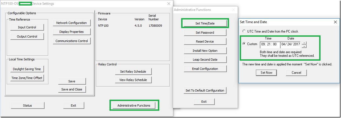This screenshot has width=341, height=118.
Task: Click Install New Option button
Action: 205,51
